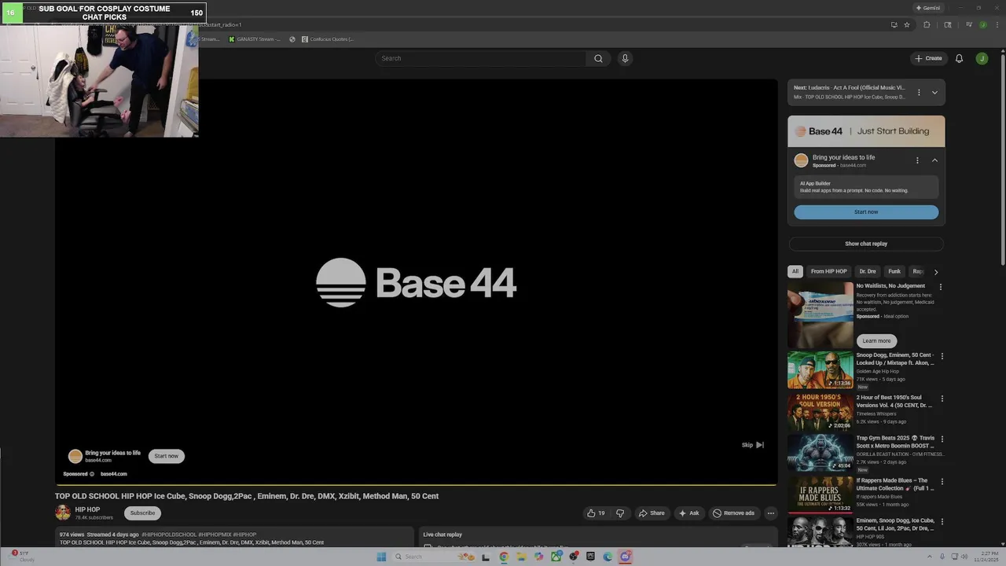The height and width of the screenshot is (566, 1006).
Task: Open Microsoft Edge in taskbar
Action: pos(608,557)
